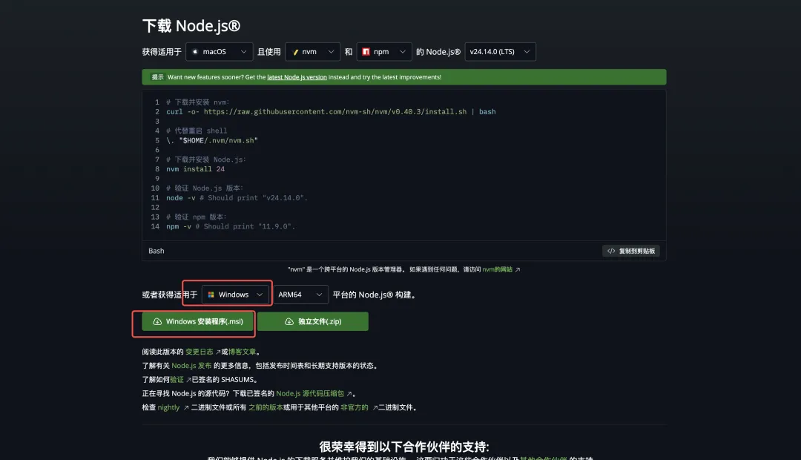
Task: Click the chevron arrow on the version selector
Action: click(527, 52)
